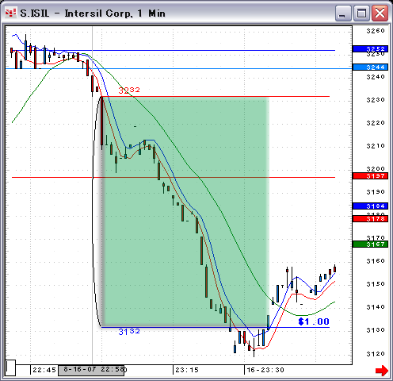Click the chart application icon in title bar
Viewport: 393px width, 381px height.
(11, 13)
